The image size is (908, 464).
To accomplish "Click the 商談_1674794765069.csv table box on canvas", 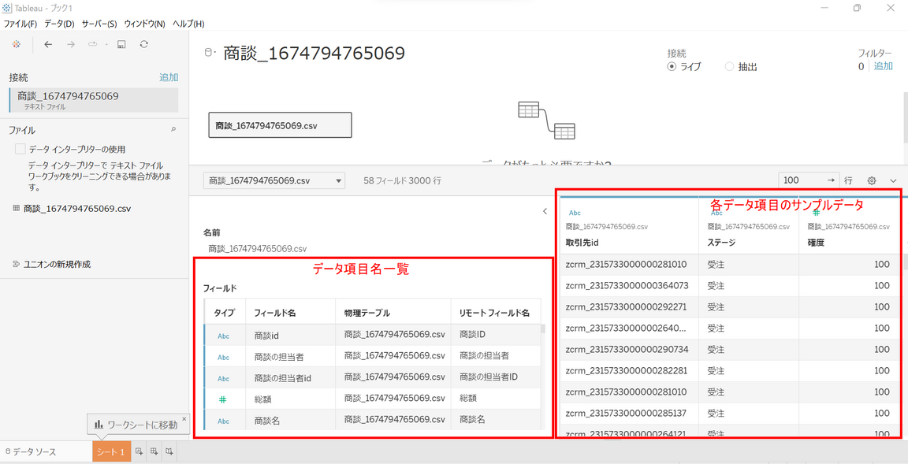I will click(x=281, y=125).
